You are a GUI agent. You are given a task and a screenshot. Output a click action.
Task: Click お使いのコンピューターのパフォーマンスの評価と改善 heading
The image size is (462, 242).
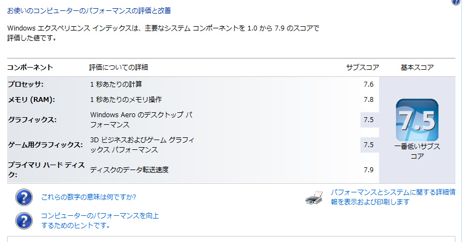pos(89,11)
